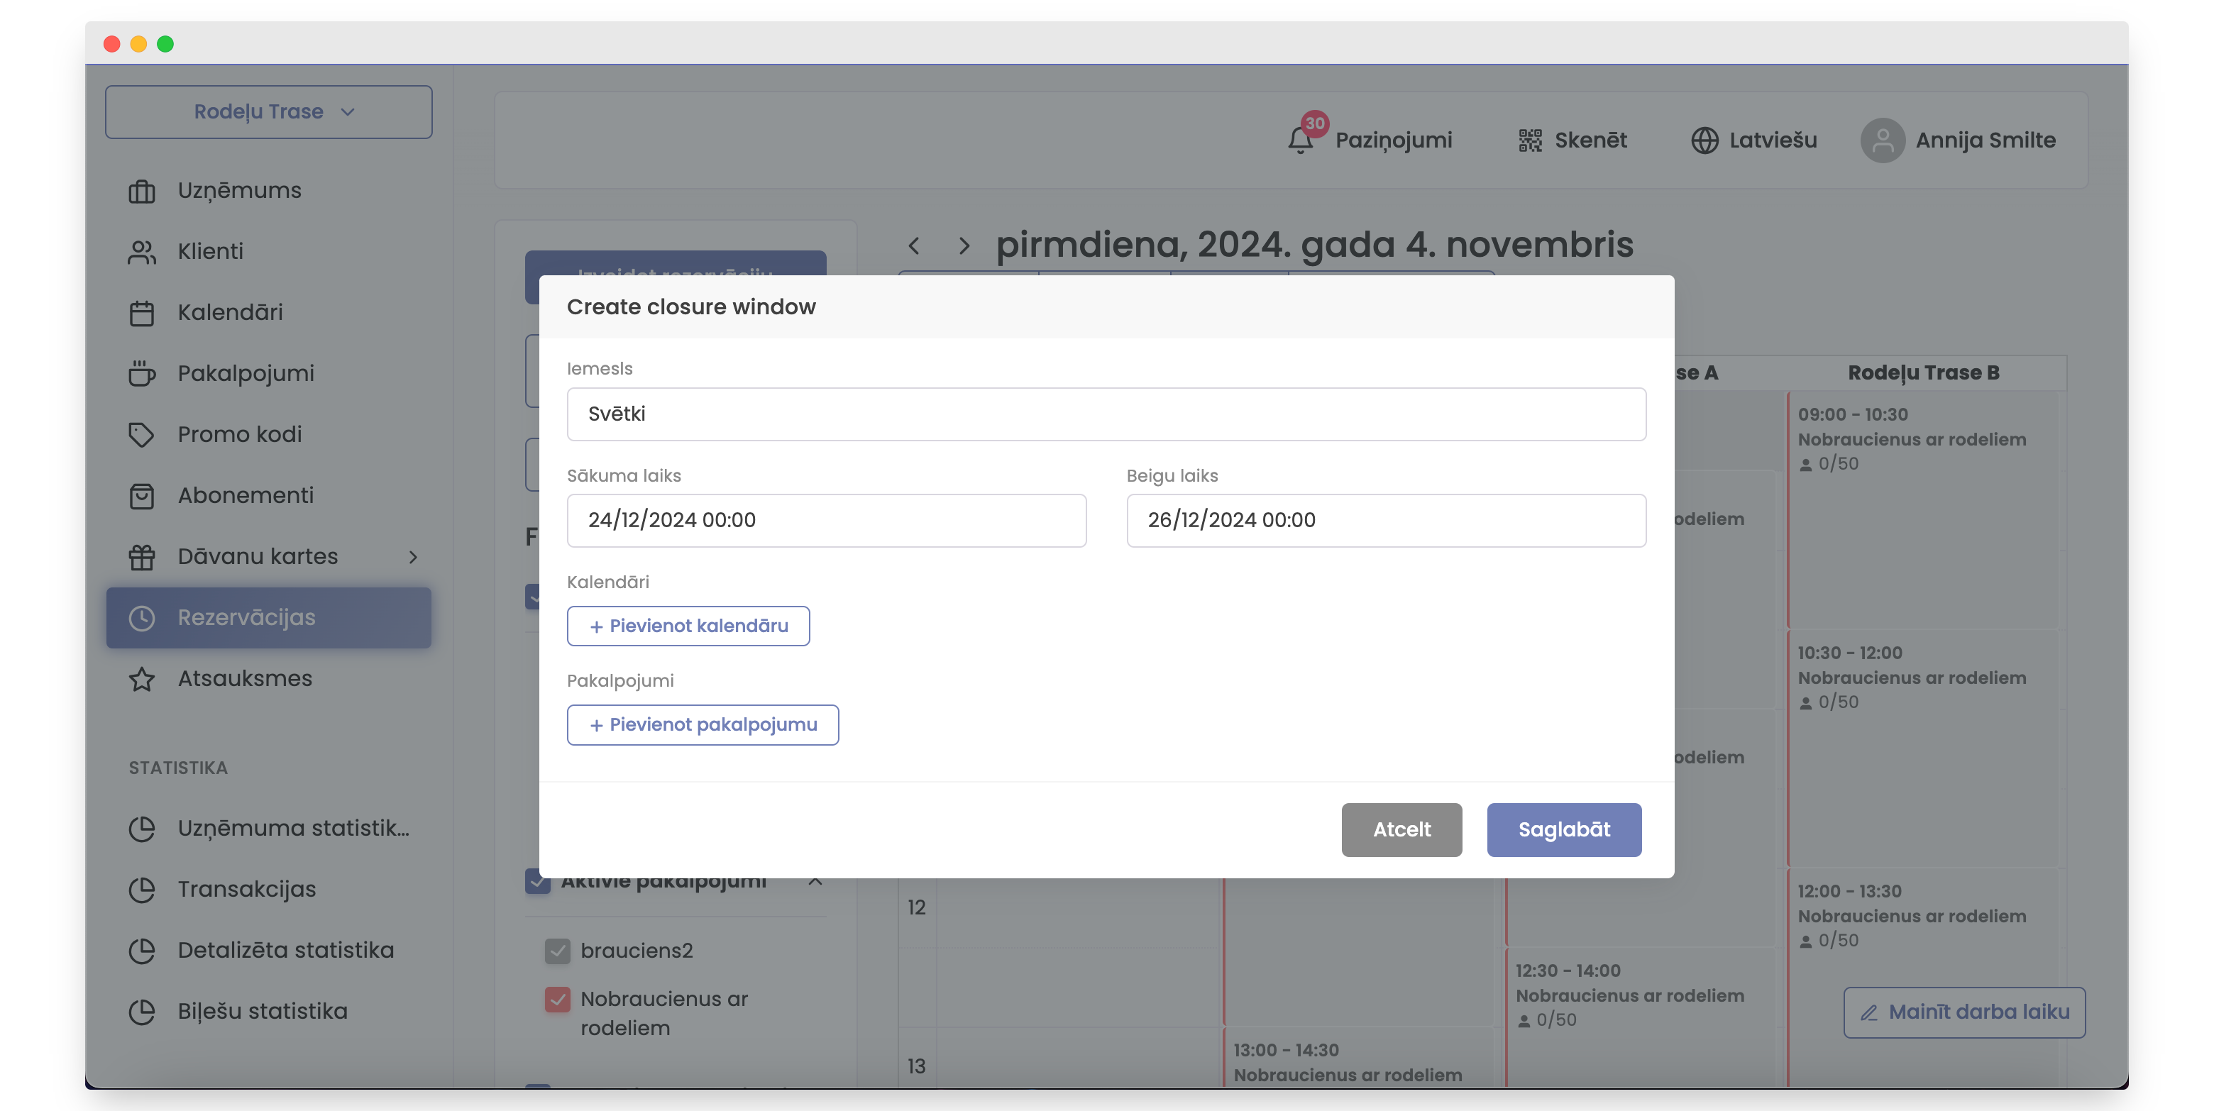Save closure window with Saglabāt button

(1563, 829)
